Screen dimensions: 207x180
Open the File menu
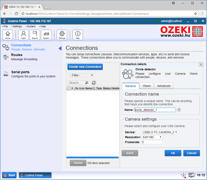point(5,26)
